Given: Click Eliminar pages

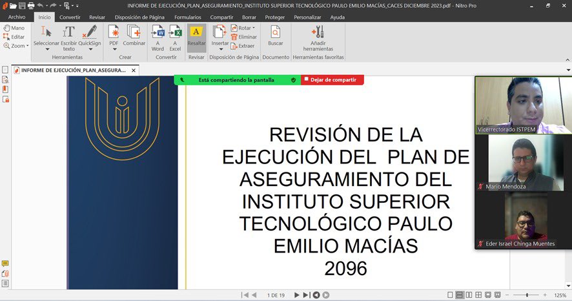Looking at the screenshot, I should point(243,37).
